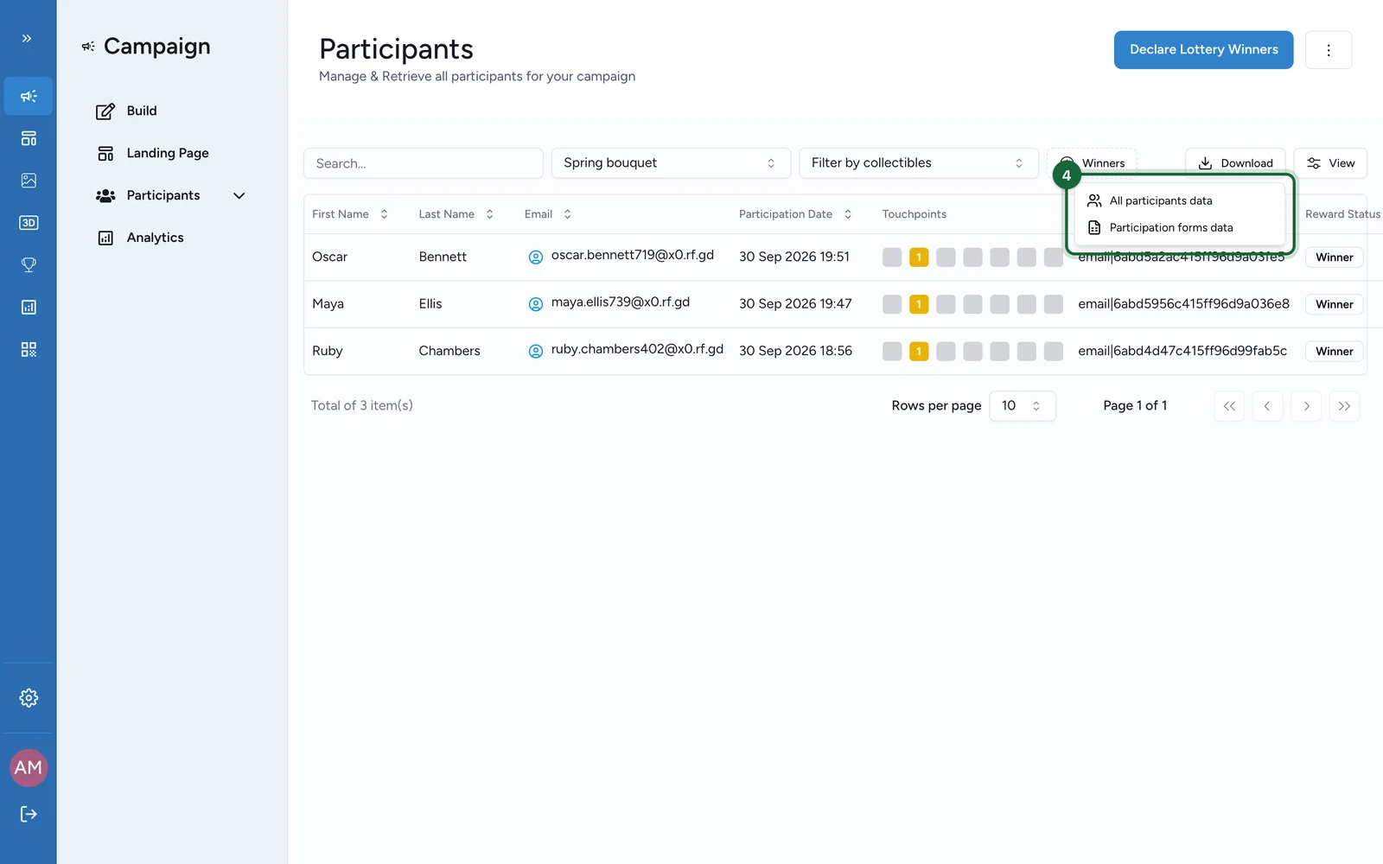The height and width of the screenshot is (864, 1383).
Task: Open the trophy rewards icon in sidebar
Action: click(x=29, y=265)
